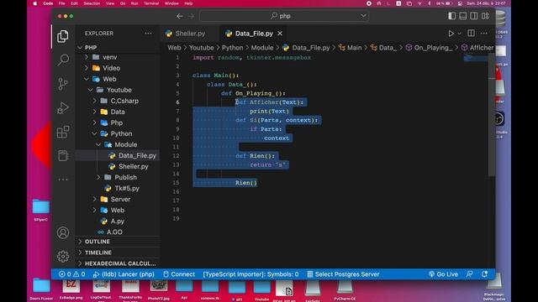Open the notebook-like panel icon in activity bar
This screenshot has height=302, width=538.
[63, 155]
